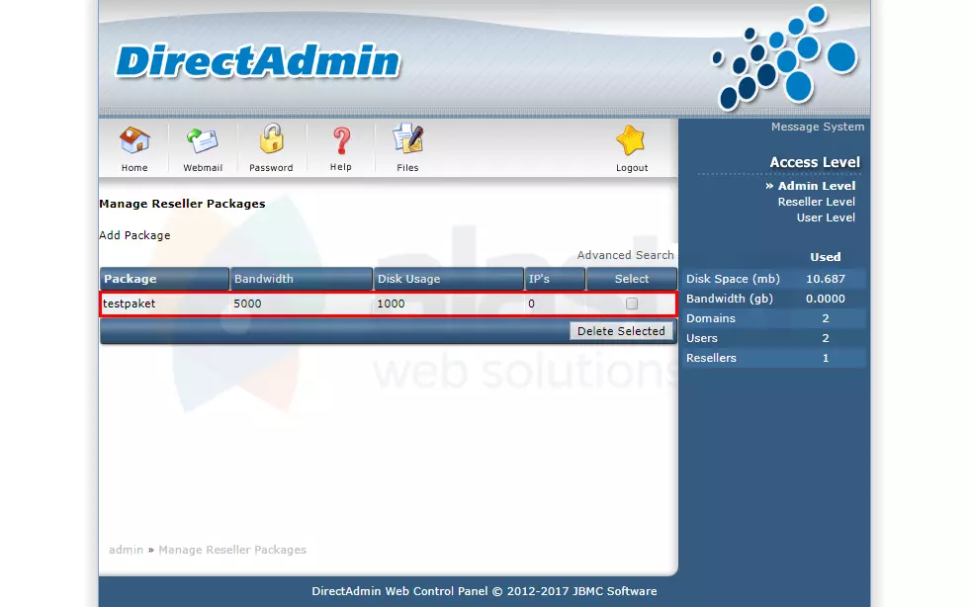
Task: Click IP's value 0 in testpaket row
Action: pos(532,303)
